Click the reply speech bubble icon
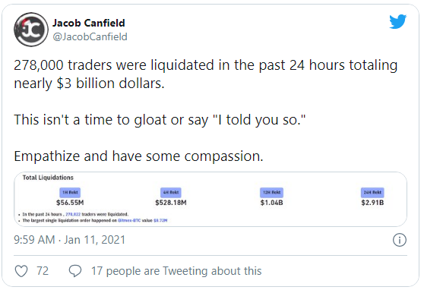The height and width of the screenshot is (290, 424). pos(75,271)
